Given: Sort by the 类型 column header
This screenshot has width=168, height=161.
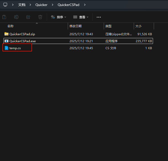Looking at the screenshot, I should [x=108, y=26].
